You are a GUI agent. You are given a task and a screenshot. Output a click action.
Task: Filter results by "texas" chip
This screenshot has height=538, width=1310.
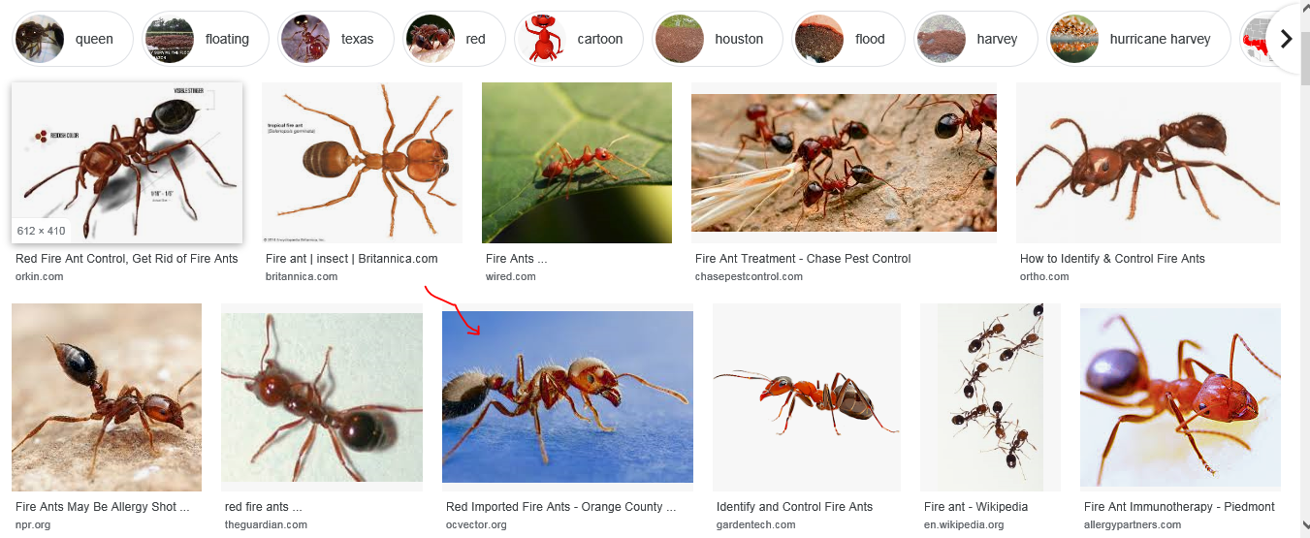point(335,39)
